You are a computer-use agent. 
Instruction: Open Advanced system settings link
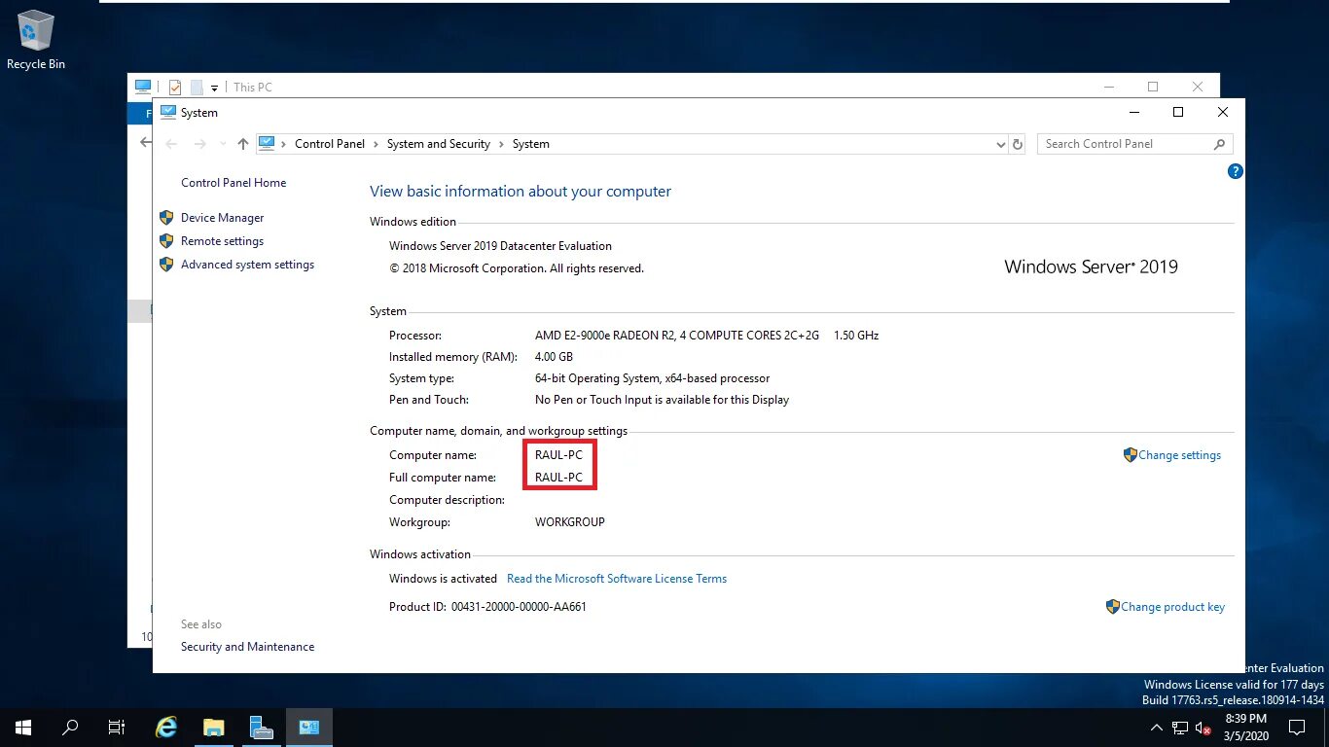(247, 265)
